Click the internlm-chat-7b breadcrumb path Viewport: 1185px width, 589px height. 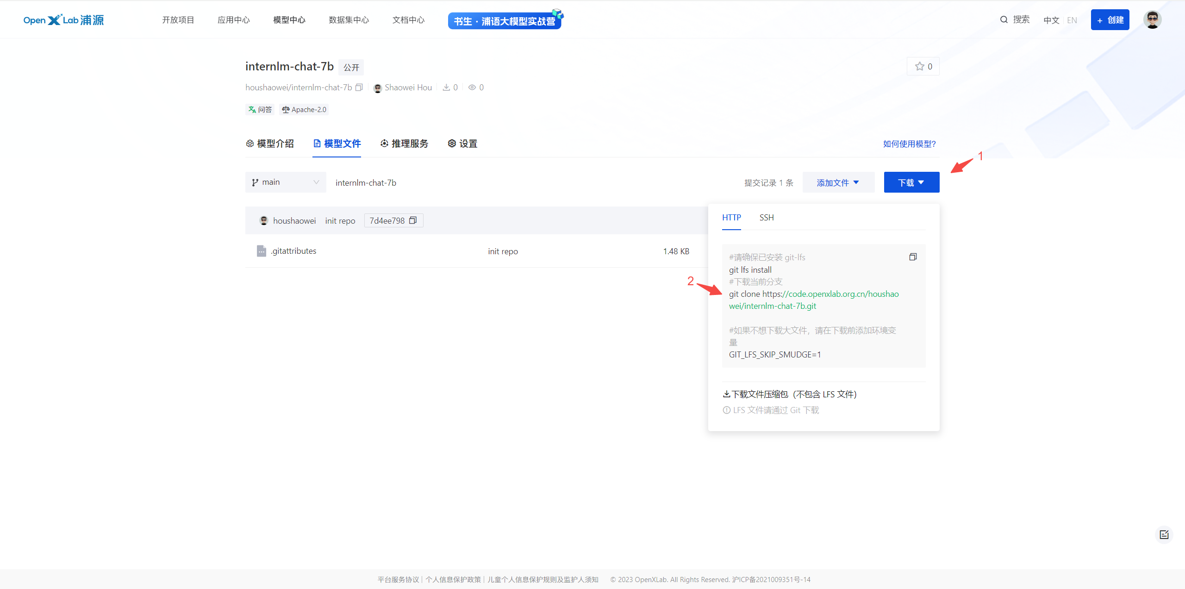point(366,183)
